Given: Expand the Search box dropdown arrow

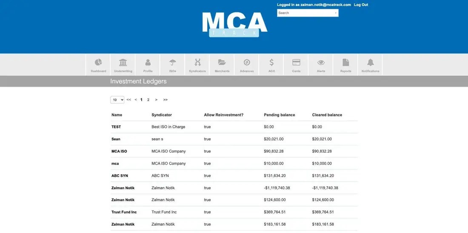Looking at the screenshot, I should 336,13.
